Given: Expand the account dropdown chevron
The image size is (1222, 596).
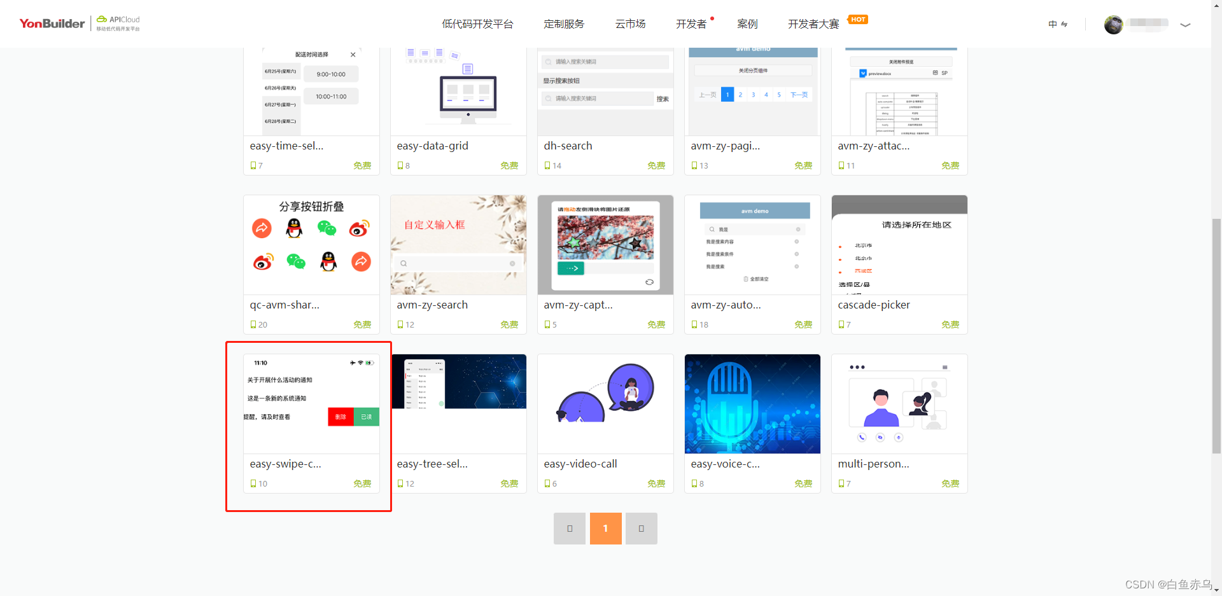Looking at the screenshot, I should (1185, 25).
